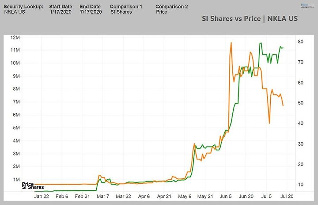The width and height of the screenshot is (318, 205).
Task: Click the End Date heading
Action: click(90, 7)
